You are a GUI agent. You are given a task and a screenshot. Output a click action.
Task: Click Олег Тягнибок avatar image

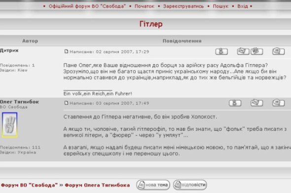[10, 125]
